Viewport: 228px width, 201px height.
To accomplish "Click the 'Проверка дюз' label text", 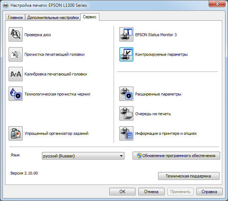I will click(x=38, y=35).
